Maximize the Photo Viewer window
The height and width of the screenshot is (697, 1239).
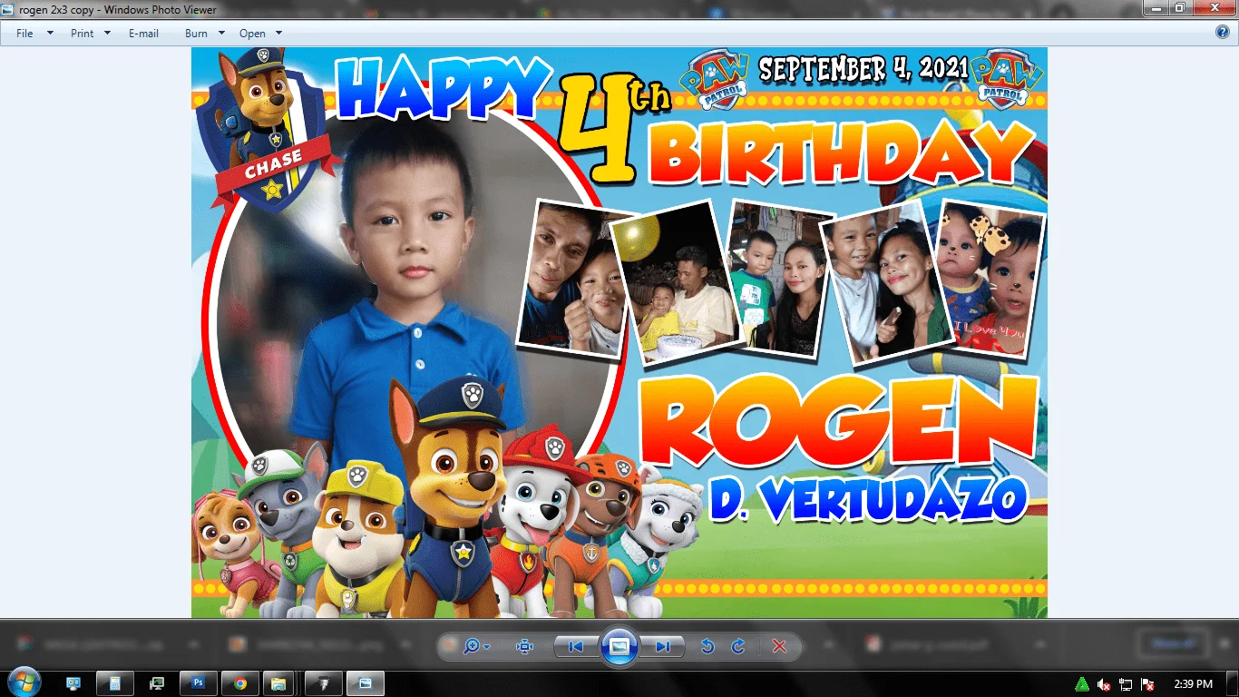(1179, 7)
